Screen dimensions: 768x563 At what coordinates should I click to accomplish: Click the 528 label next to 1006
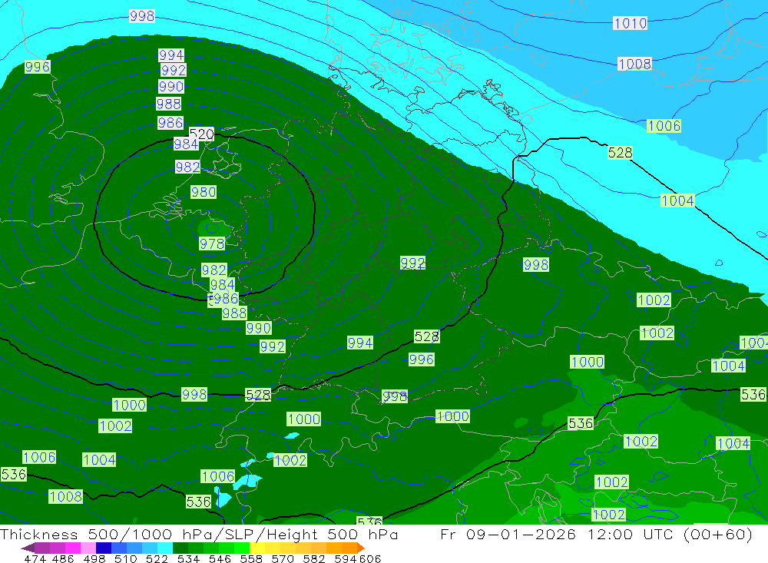620,152
